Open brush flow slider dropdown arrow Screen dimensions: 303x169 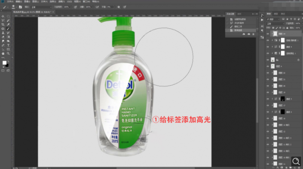pyautogui.click(x=93, y=7)
